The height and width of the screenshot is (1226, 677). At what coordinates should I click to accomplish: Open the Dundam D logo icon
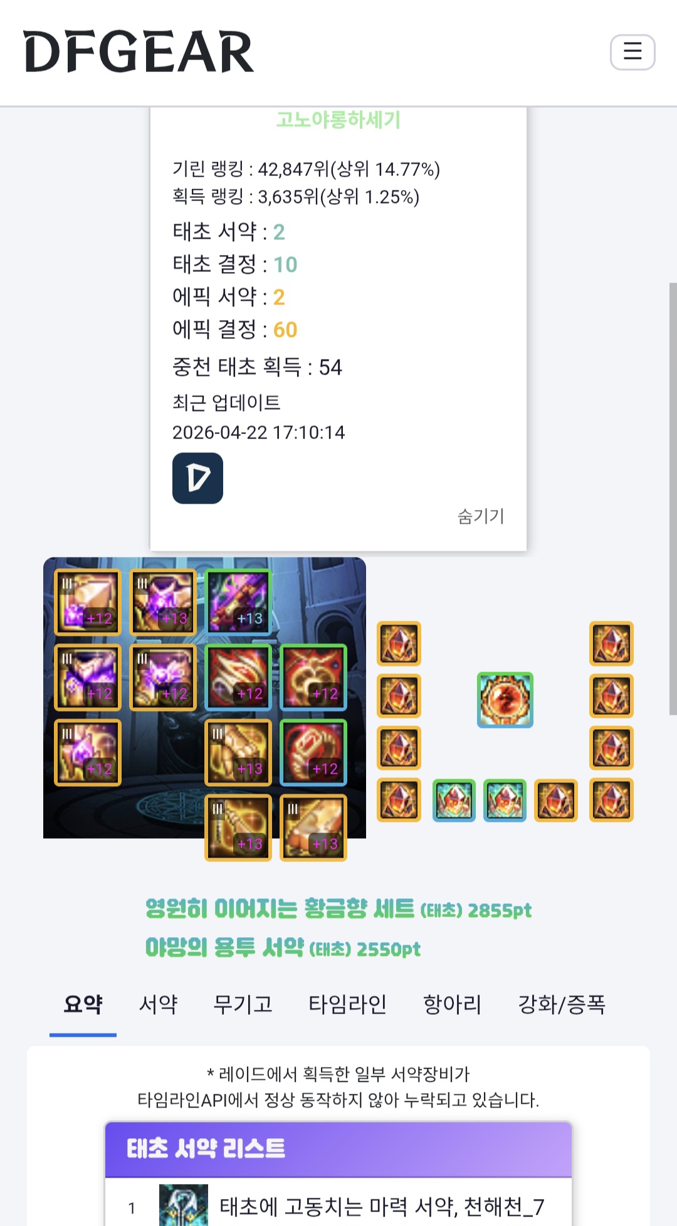pyautogui.click(x=197, y=478)
